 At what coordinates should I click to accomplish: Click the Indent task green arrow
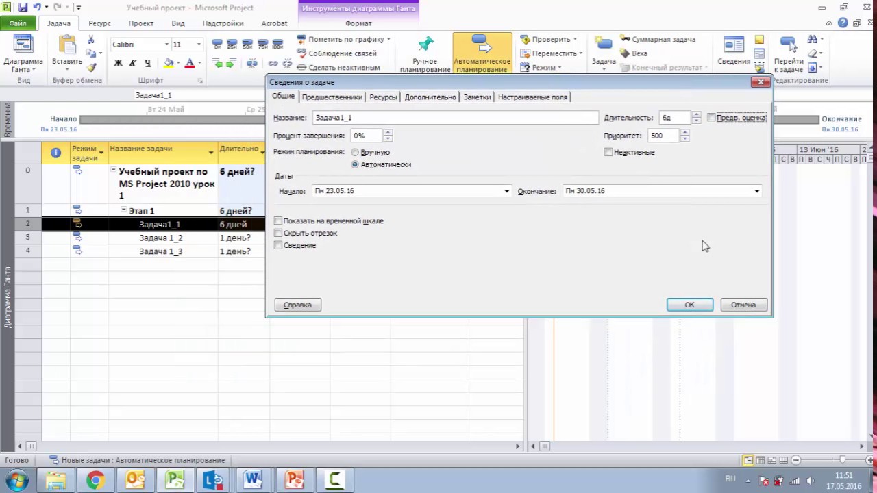pos(232,63)
